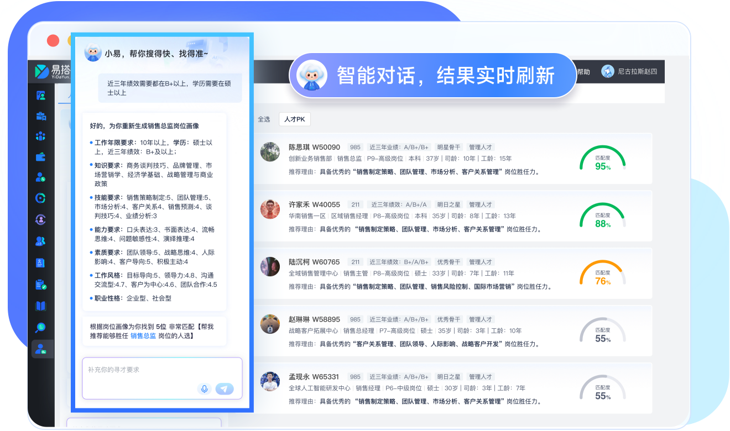Toggle the 全选 select-all option
This screenshot has width=730, height=431.
(264, 119)
